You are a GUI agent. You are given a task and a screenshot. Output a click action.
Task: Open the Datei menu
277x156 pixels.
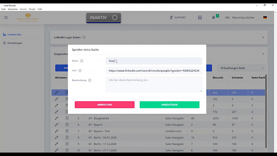click(x=3, y=9)
